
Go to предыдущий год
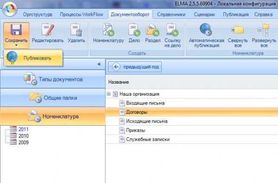(135, 67)
